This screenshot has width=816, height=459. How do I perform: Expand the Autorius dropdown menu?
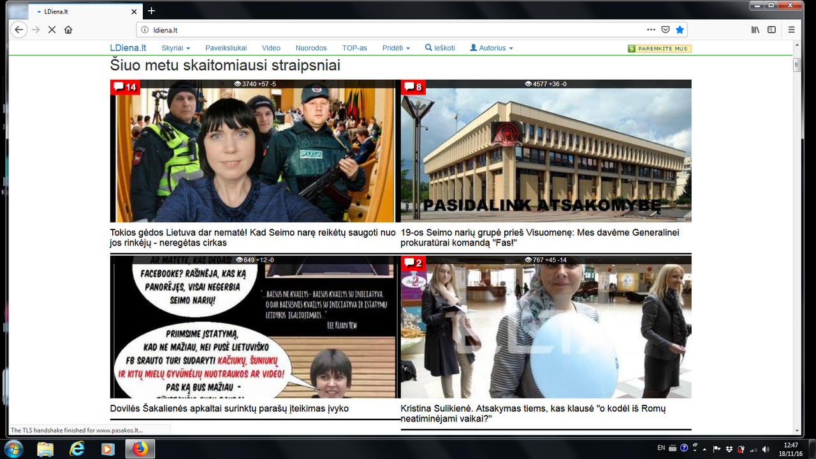coord(492,48)
